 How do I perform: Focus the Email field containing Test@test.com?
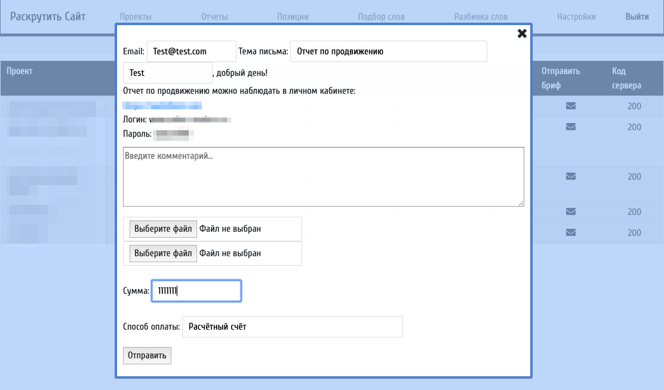click(x=191, y=51)
